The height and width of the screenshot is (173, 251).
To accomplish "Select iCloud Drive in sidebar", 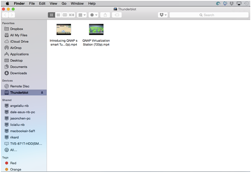I will (x=19, y=41).
